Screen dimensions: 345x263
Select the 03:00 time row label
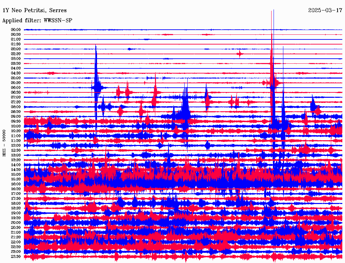click(15, 59)
